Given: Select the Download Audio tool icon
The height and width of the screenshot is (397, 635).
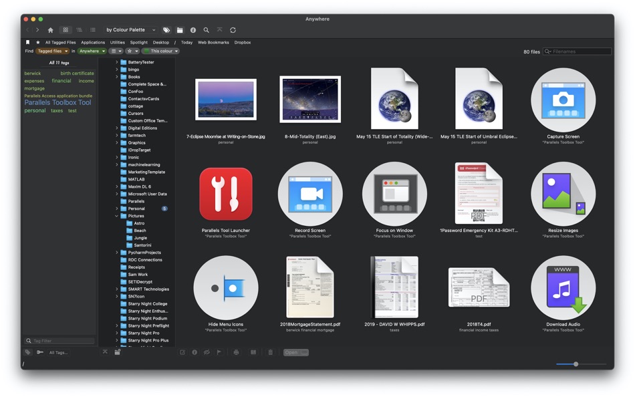Looking at the screenshot, I should point(563,288).
